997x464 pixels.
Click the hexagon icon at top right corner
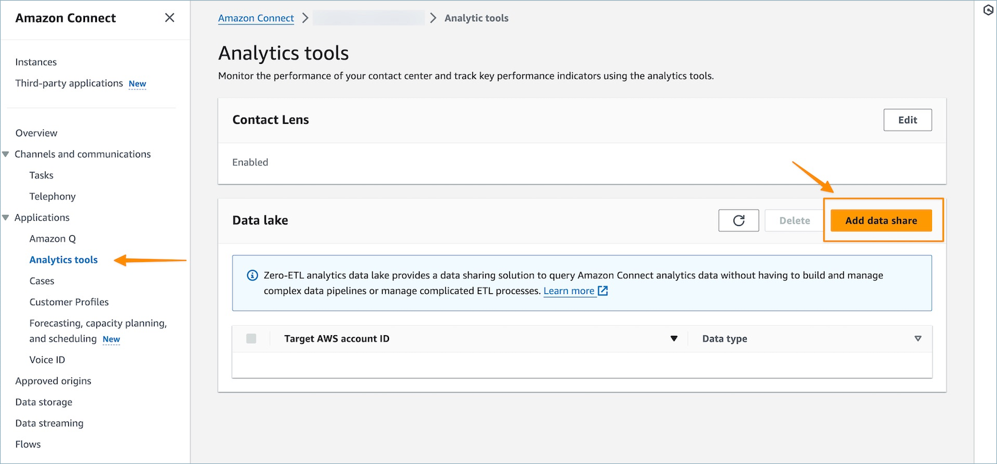click(988, 10)
